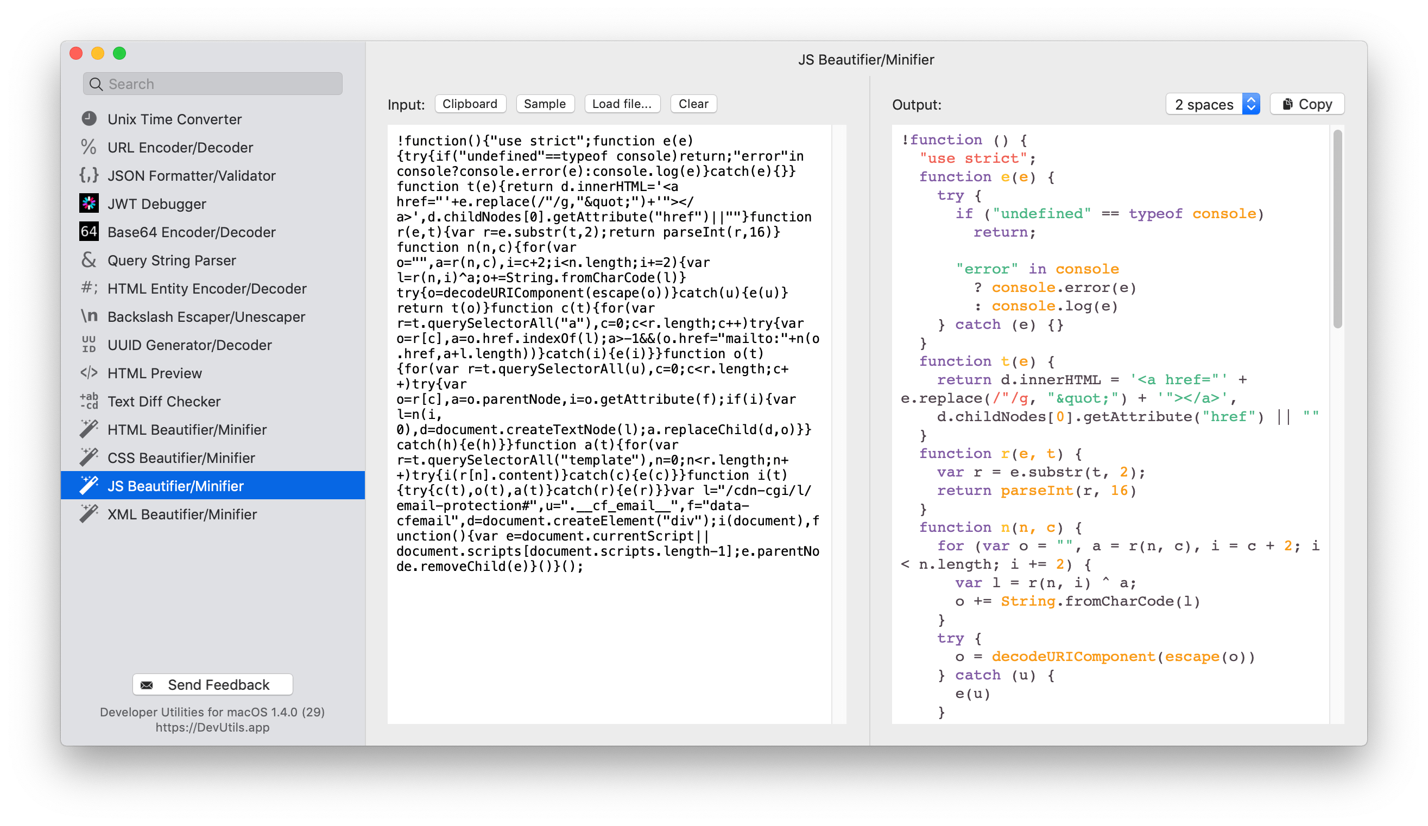This screenshot has height=826, width=1428.
Task: Expand the 2 spaces dropdown
Action: [x=1212, y=103]
